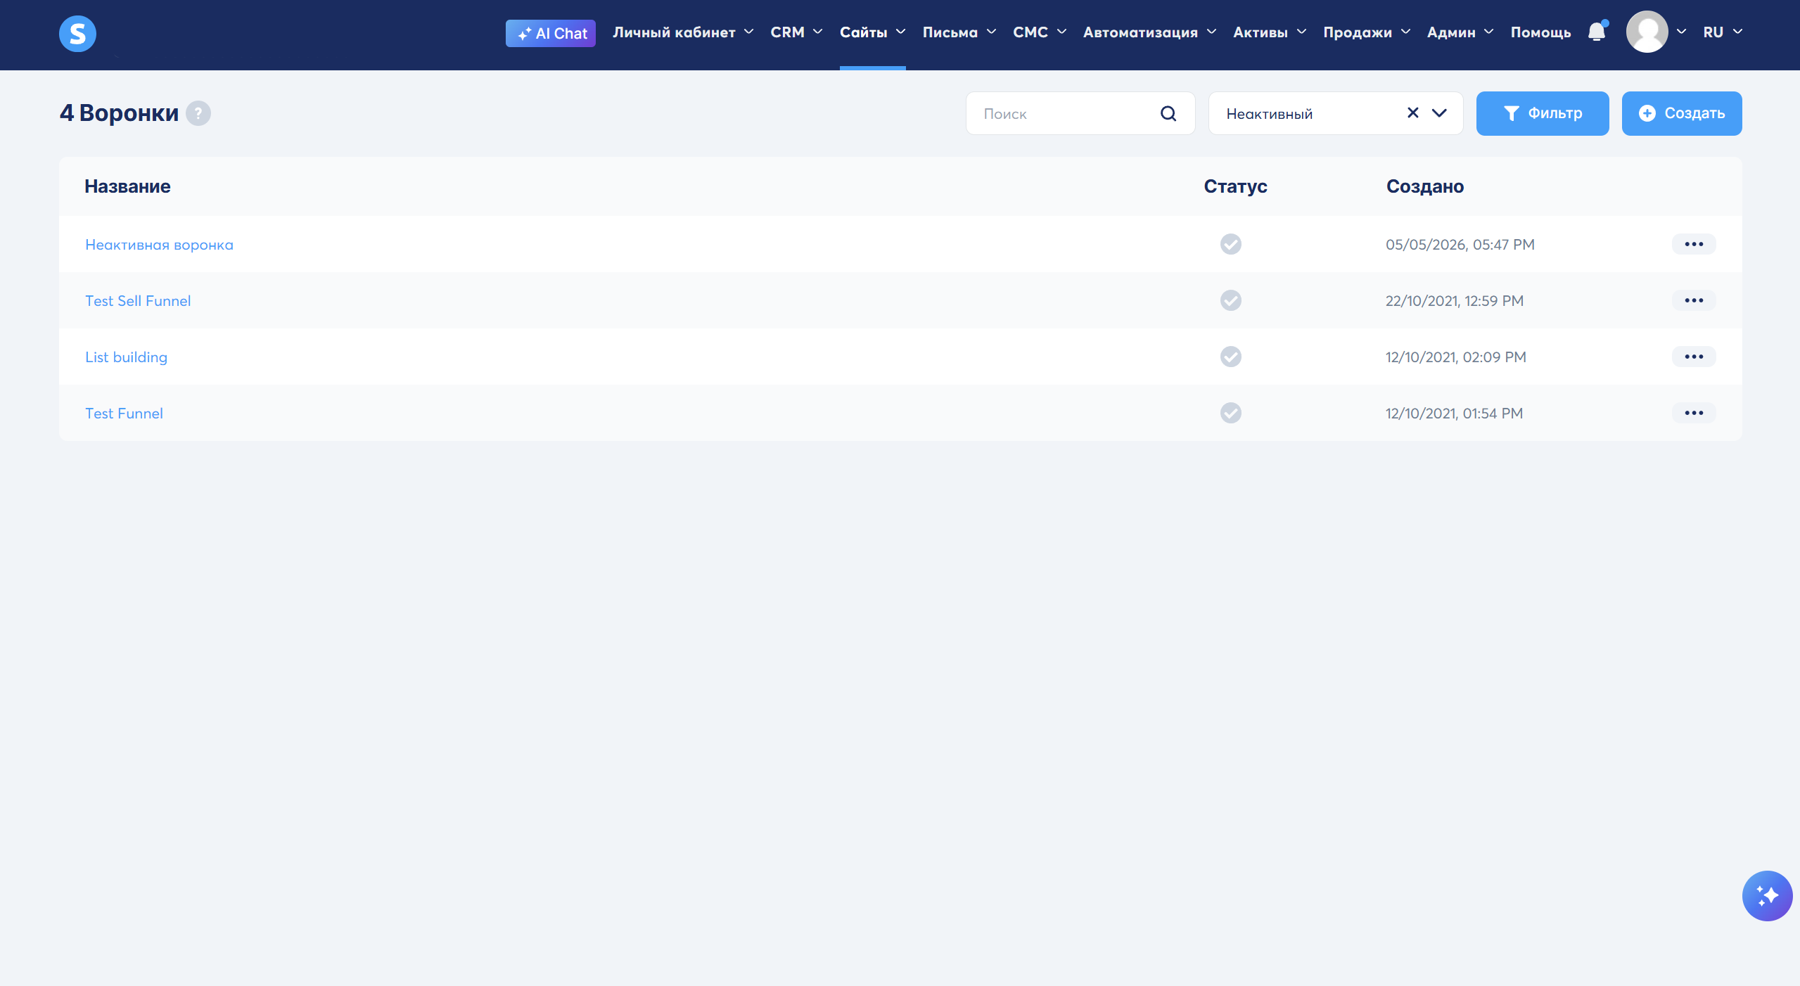Click the Название column header

tap(127, 186)
